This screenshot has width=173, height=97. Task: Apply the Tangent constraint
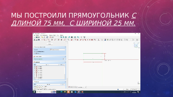coord(85,40)
